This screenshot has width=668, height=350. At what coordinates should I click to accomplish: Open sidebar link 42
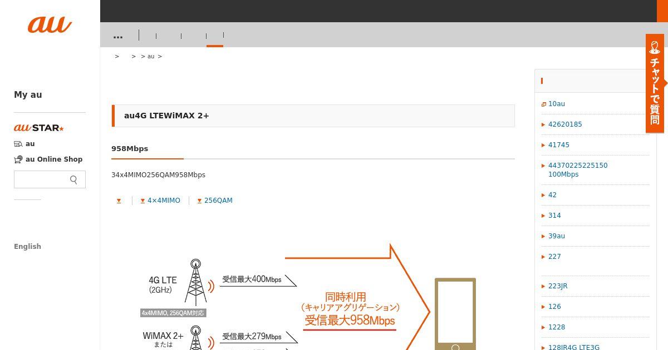click(552, 195)
